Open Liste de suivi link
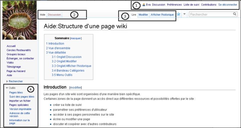Screen dimensions: 241x128 [191, 5]
